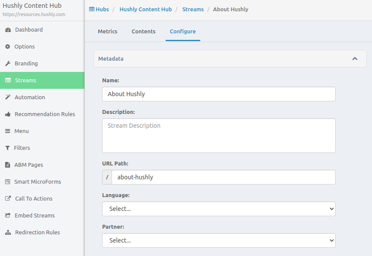Open Dashboard from the sidebar
Viewport: 372px width, 256px height.
(x=42, y=30)
